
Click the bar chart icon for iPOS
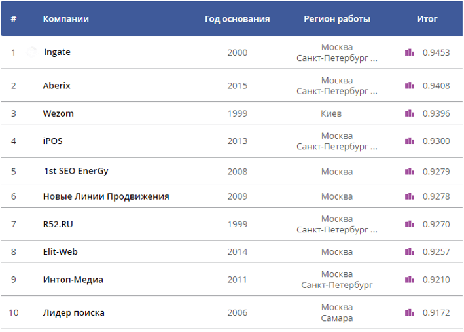[410, 141]
